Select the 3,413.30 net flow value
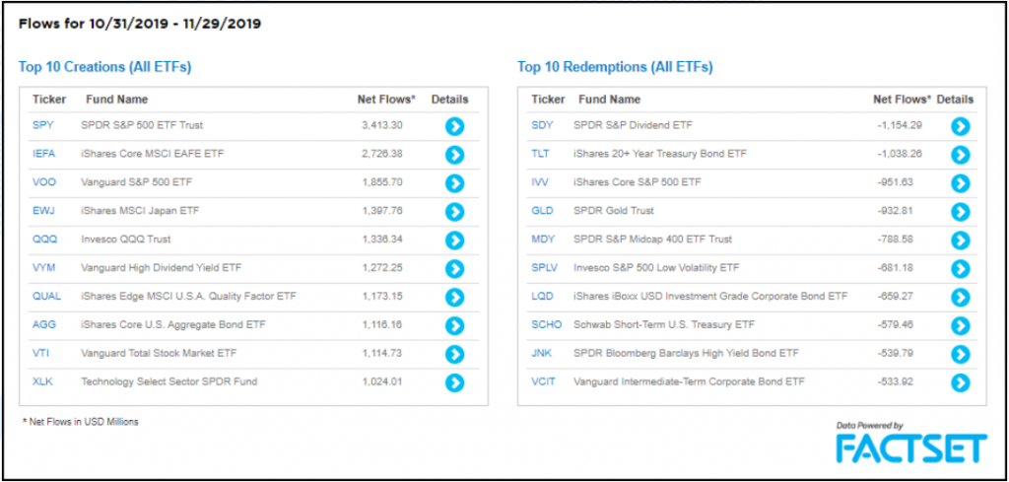Viewport: 1009px width, 482px height. [382, 125]
